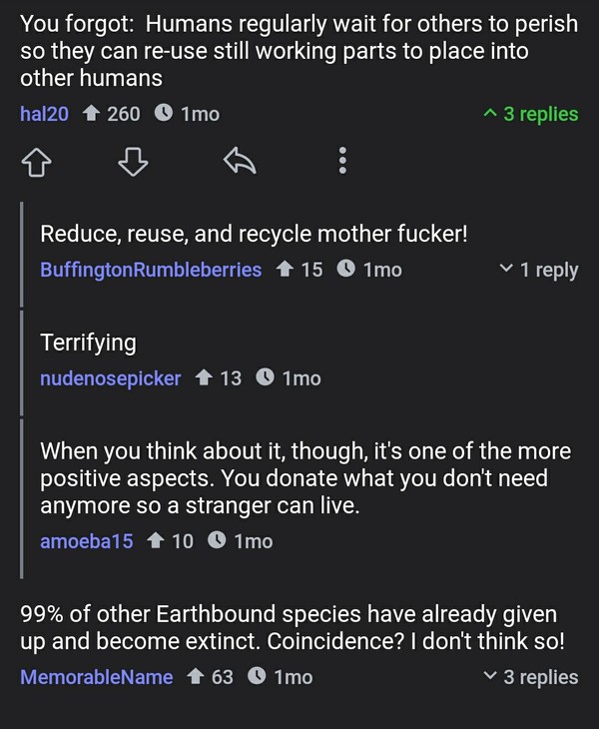The width and height of the screenshot is (599, 729).
Task: Click the upvote score icon beside hal20
Action: 90,114
